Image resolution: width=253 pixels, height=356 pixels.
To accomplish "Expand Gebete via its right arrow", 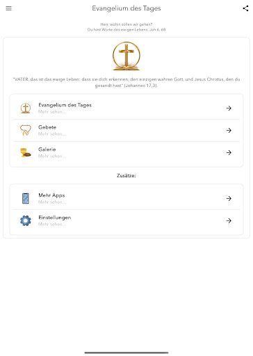I will tap(229, 131).
